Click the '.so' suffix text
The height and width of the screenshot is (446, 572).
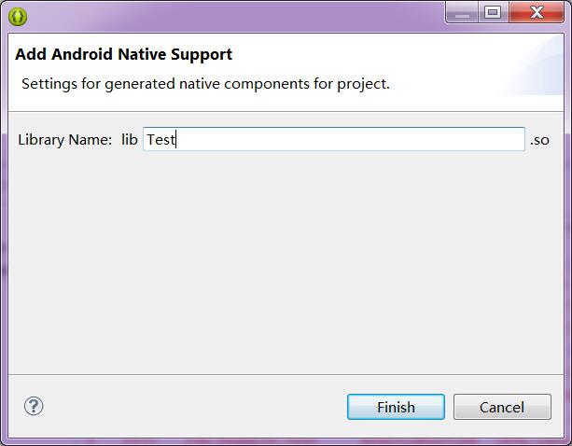click(539, 140)
